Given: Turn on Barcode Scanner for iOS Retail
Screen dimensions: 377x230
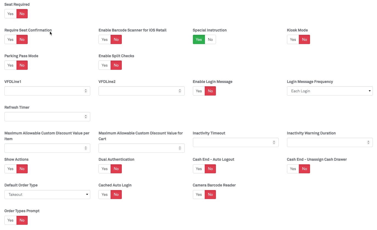Looking at the screenshot, I should [x=105, y=39].
